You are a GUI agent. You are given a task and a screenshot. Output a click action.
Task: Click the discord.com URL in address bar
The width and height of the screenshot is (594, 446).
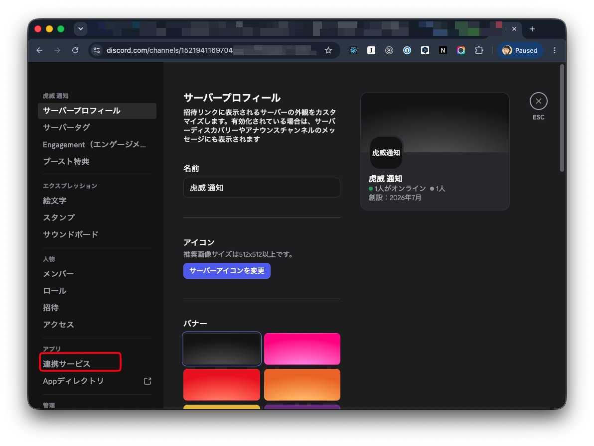point(170,50)
